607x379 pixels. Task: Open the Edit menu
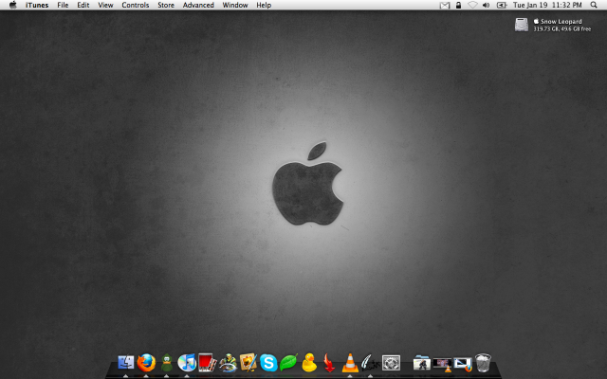pos(83,5)
